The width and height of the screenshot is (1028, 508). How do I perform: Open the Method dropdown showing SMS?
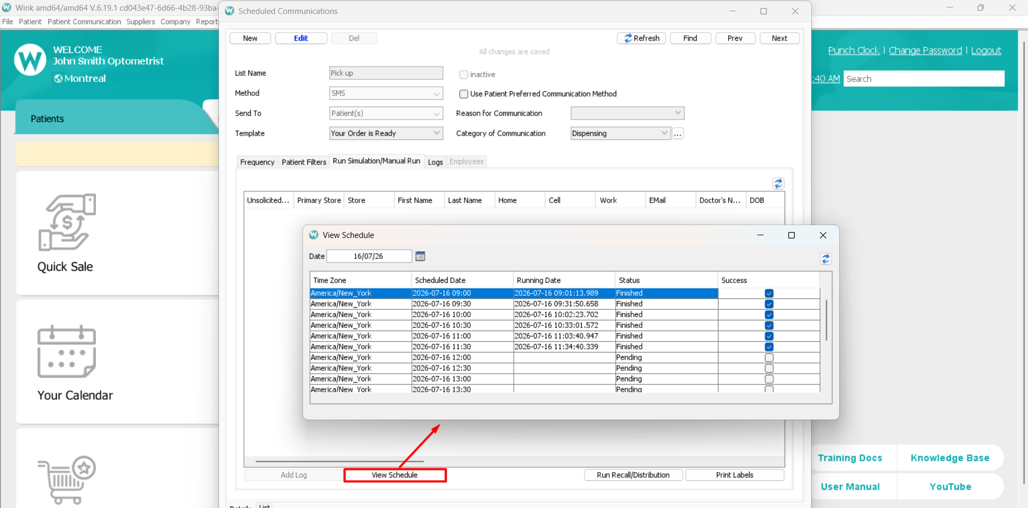[x=386, y=93]
